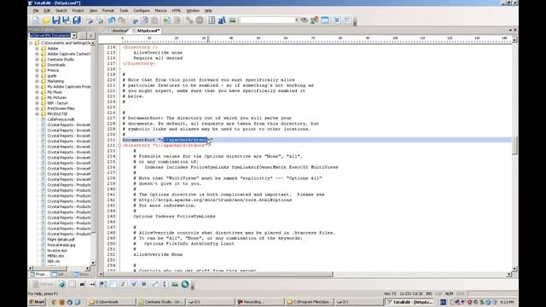The image size is (546, 307).
Task: Expand the Downloads folder node
Action: click(x=37, y=65)
